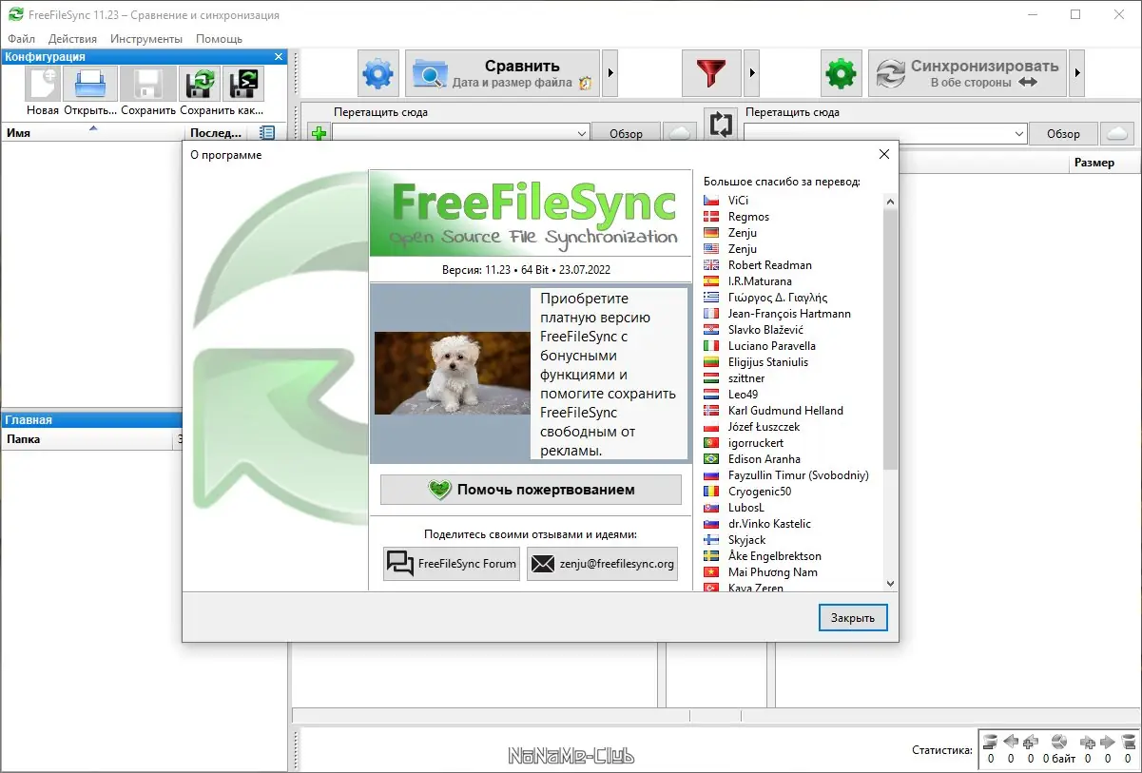The image size is (1142, 773).
Task: Click the New configuration icon
Action: point(43,85)
